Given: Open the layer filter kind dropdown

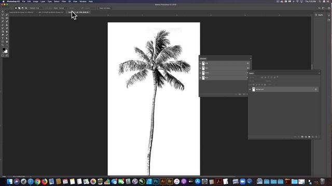Looking at the screenshot, I should point(255,78).
